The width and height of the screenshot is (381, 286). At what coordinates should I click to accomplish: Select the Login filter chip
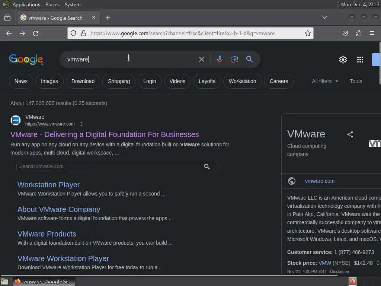click(x=150, y=81)
